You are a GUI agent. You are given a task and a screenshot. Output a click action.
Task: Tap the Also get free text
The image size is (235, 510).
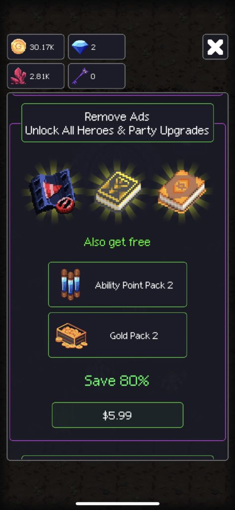click(117, 243)
